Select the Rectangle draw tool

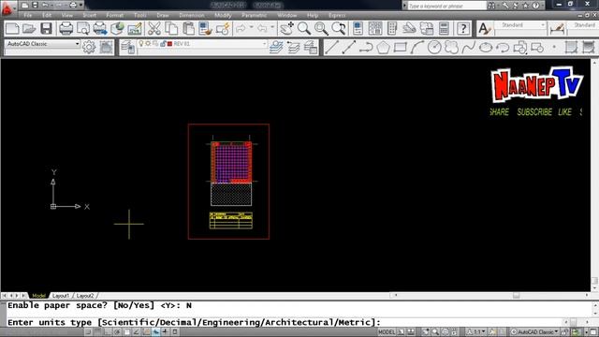coord(400,48)
